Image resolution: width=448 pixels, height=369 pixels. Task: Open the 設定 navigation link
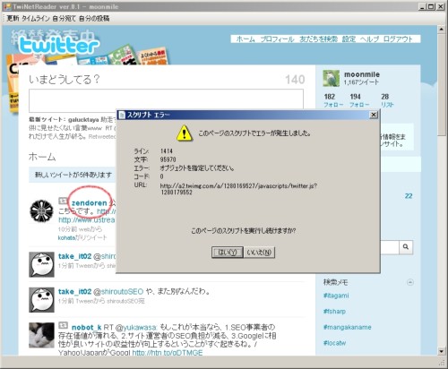(x=349, y=39)
